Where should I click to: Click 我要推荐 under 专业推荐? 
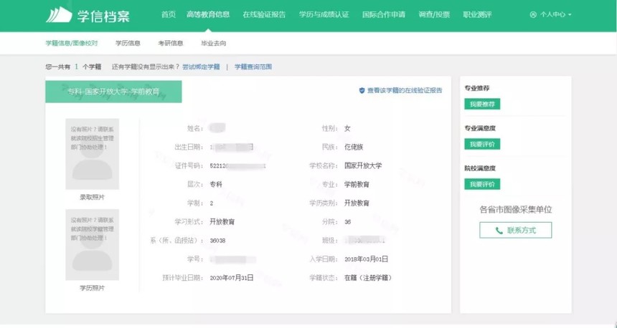click(x=482, y=104)
